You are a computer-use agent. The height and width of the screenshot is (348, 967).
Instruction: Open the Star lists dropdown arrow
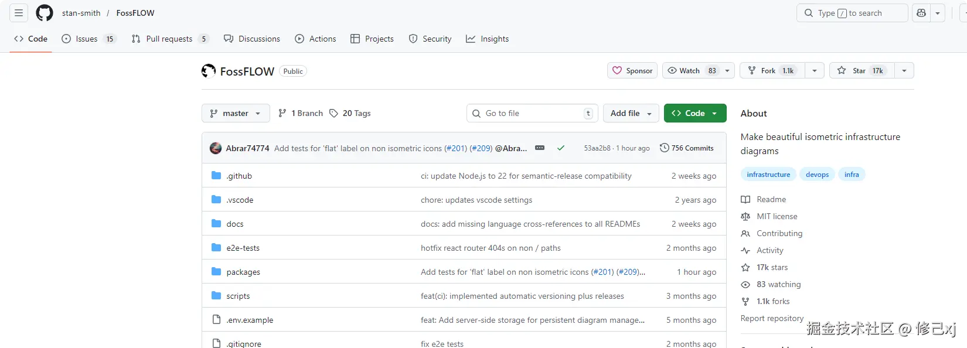[x=904, y=71]
